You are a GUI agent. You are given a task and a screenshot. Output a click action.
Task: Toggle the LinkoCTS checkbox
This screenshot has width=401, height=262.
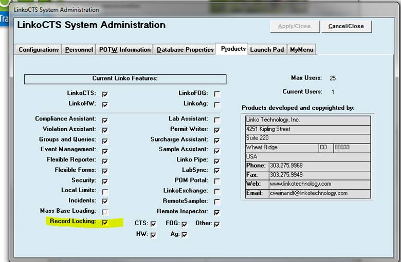[105, 94]
